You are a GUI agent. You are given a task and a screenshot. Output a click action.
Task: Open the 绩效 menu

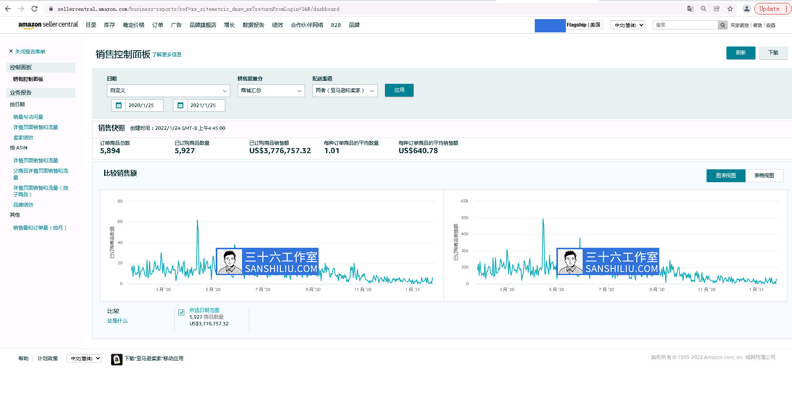278,25
